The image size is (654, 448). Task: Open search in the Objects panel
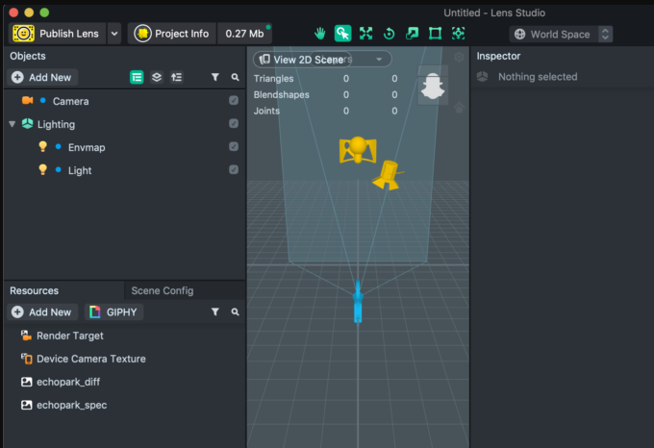236,77
